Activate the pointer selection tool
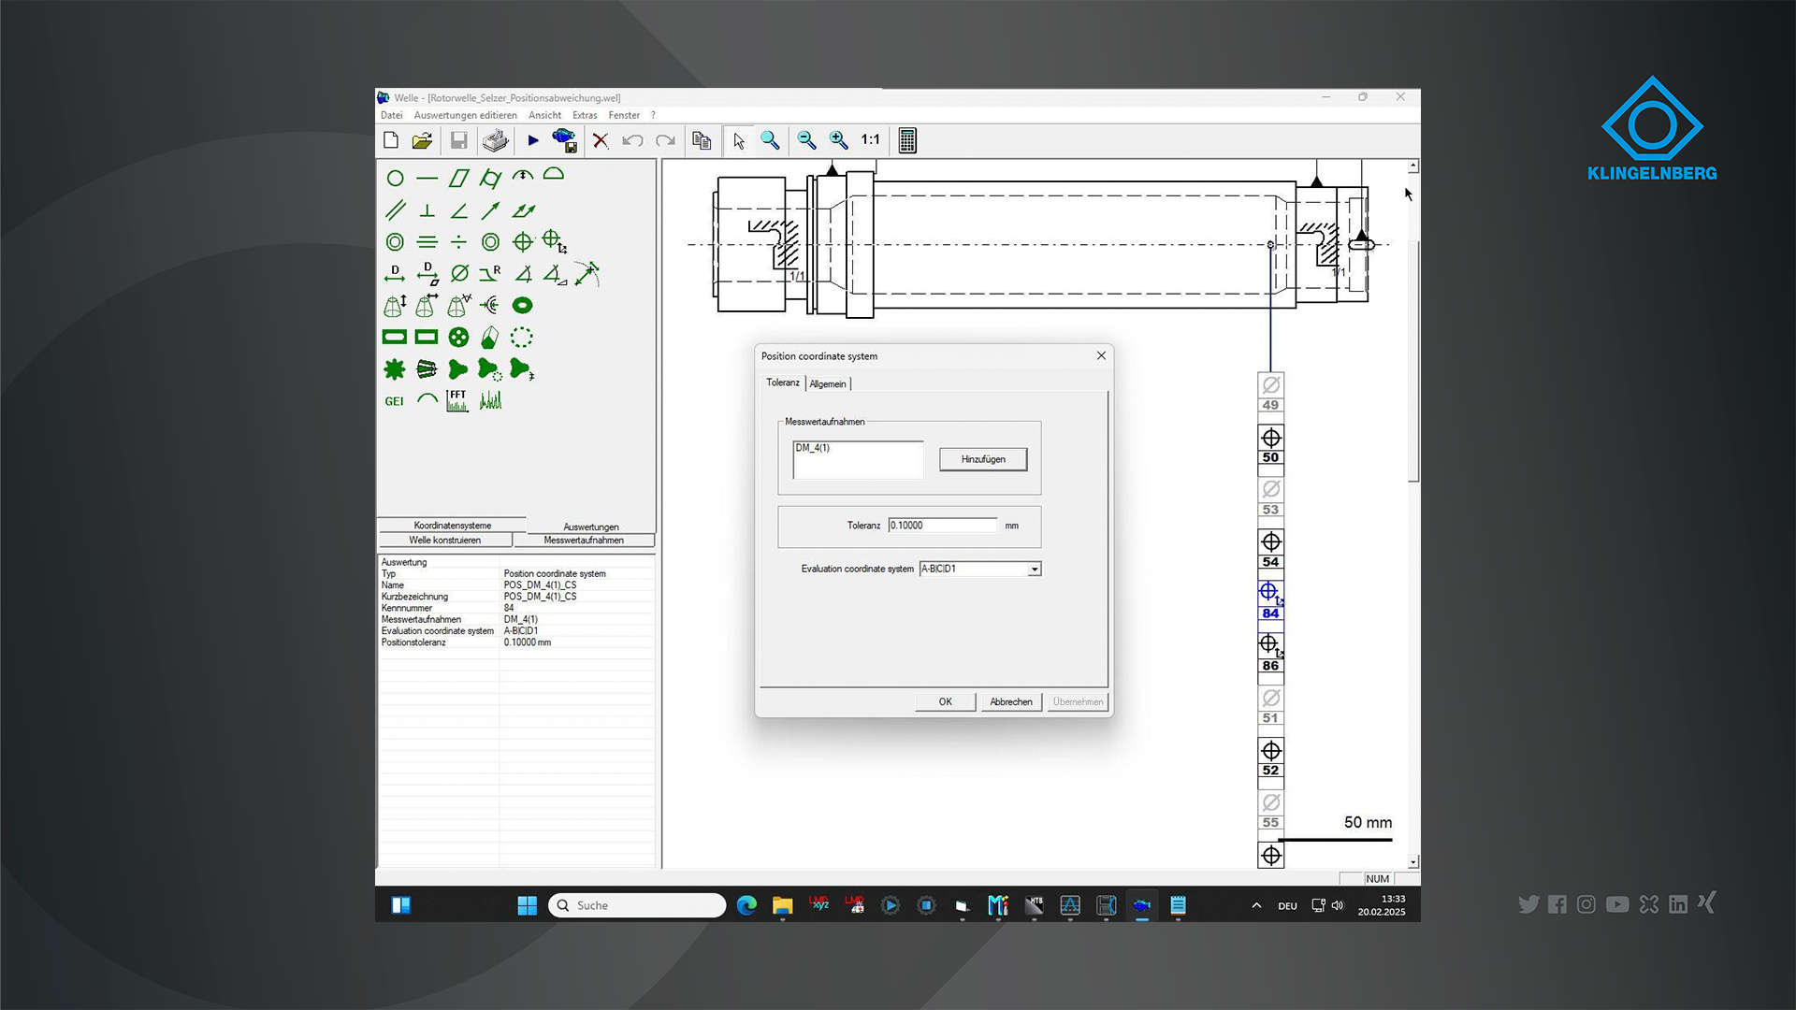1796x1010 pixels. click(x=739, y=140)
